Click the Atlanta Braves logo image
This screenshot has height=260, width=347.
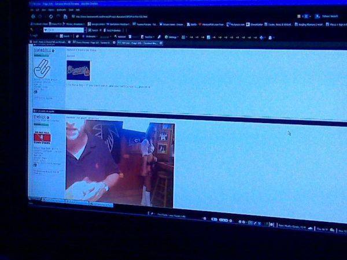78,70
